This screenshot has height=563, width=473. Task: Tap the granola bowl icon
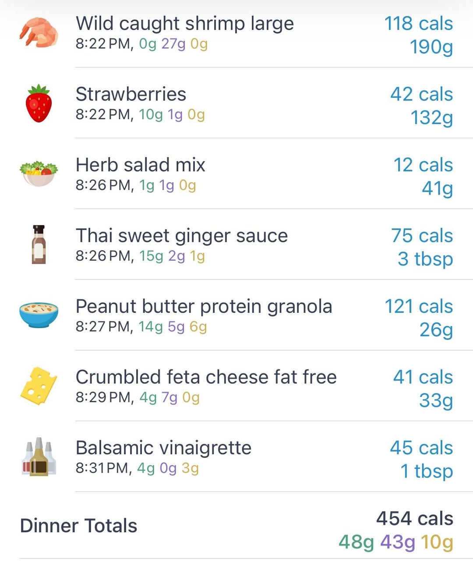pyautogui.click(x=39, y=315)
